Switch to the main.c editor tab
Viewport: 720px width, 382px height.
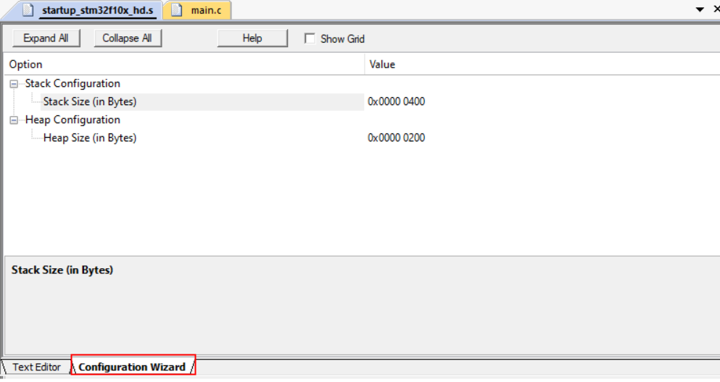point(206,10)
